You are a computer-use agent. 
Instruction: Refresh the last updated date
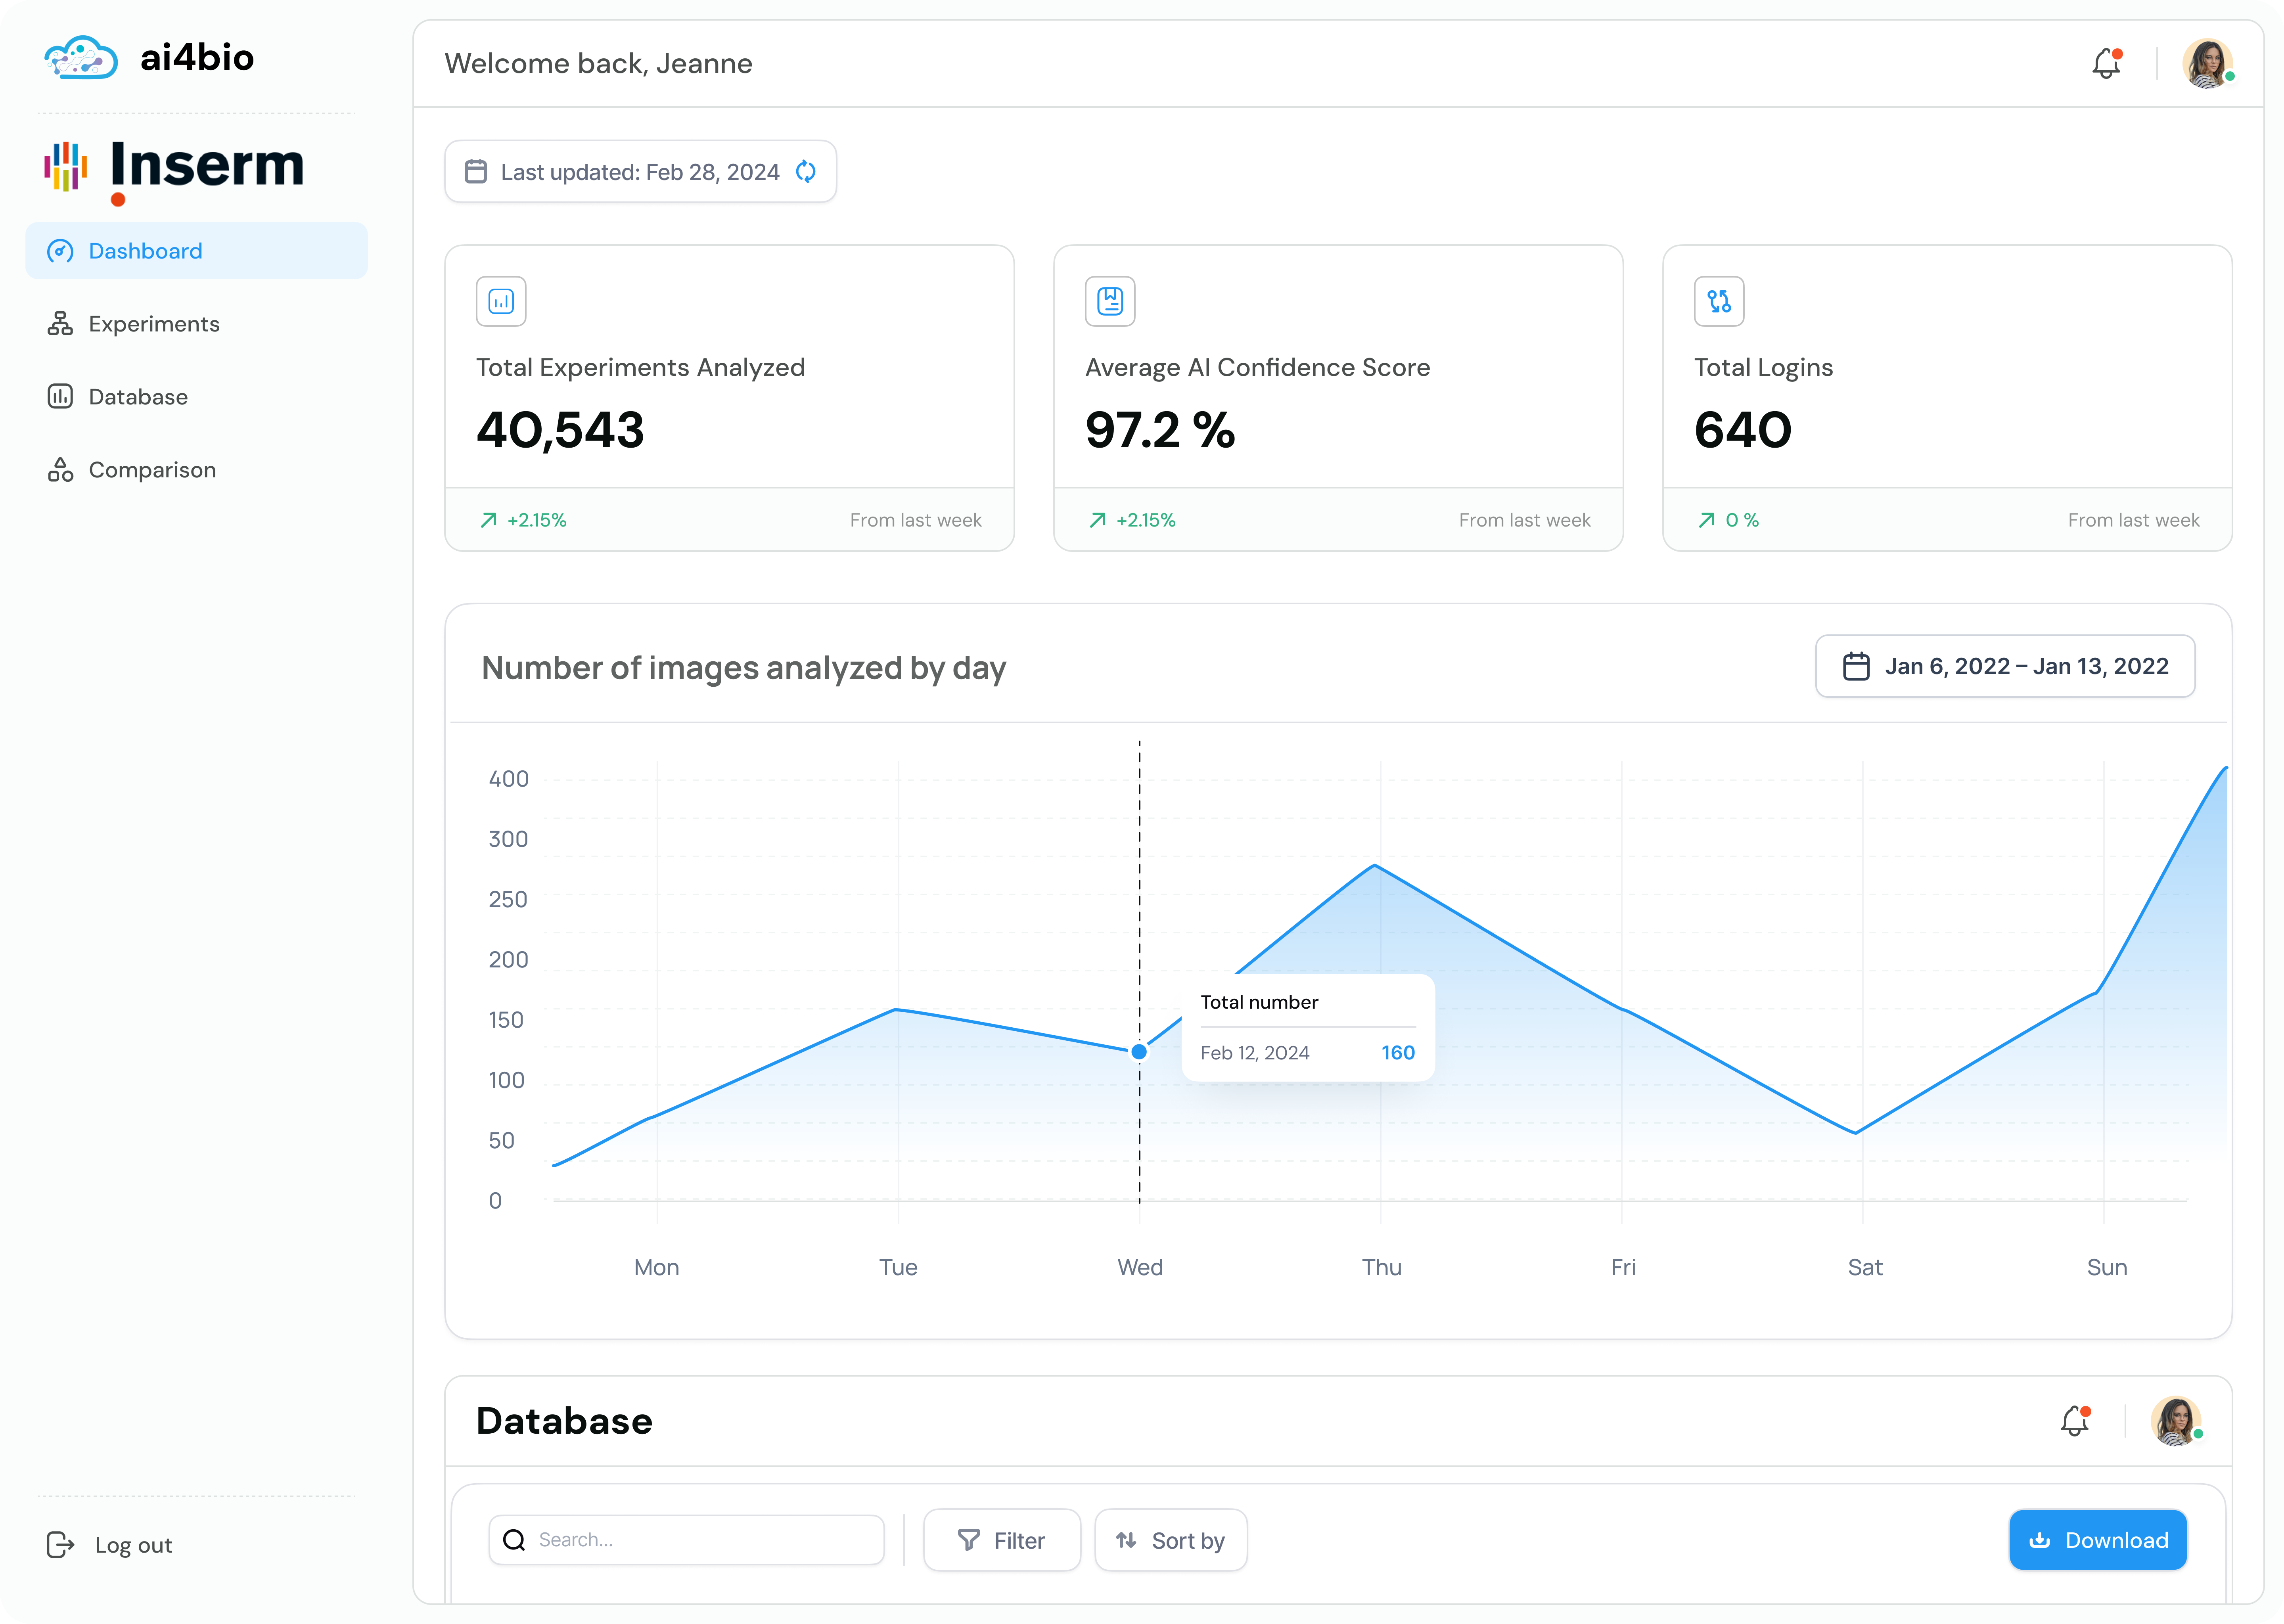pos(806,172)
